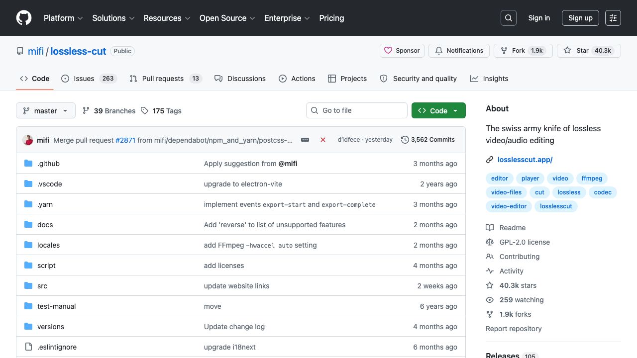637x358 pixels.
Task: Click the Go to file search field
Action: 356,110
